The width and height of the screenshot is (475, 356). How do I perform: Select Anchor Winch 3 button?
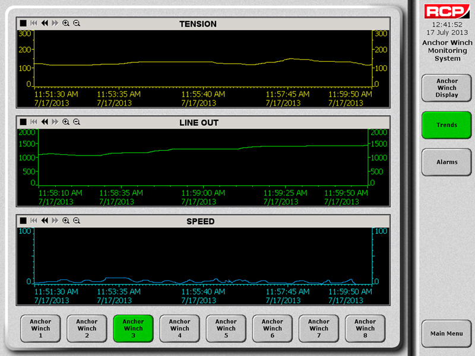click(133, 328)
